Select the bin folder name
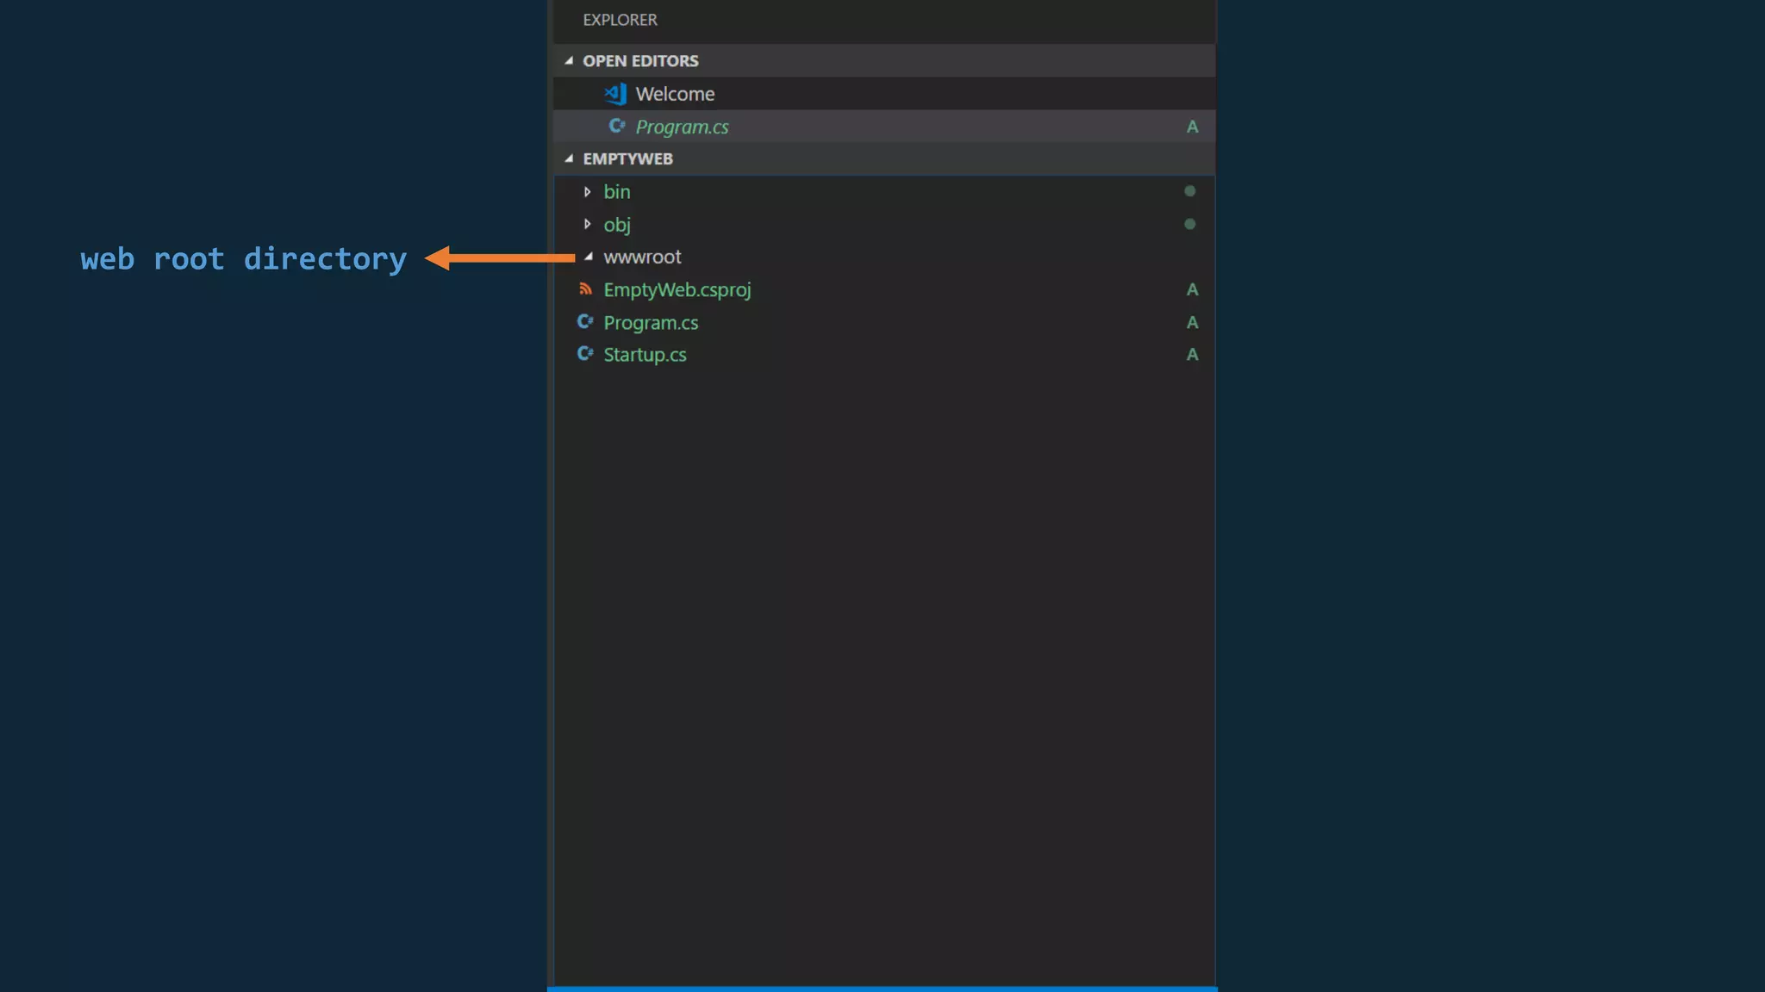 click(x=617, y=192)
